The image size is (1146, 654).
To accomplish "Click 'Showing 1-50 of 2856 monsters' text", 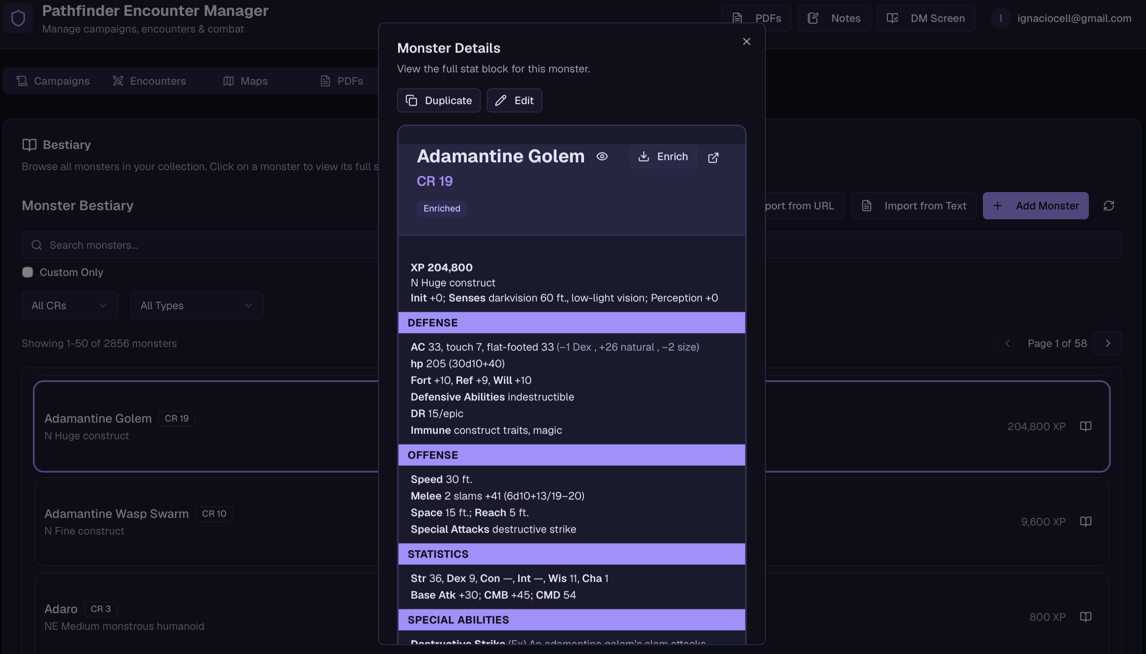I will [x=100, y=344].
